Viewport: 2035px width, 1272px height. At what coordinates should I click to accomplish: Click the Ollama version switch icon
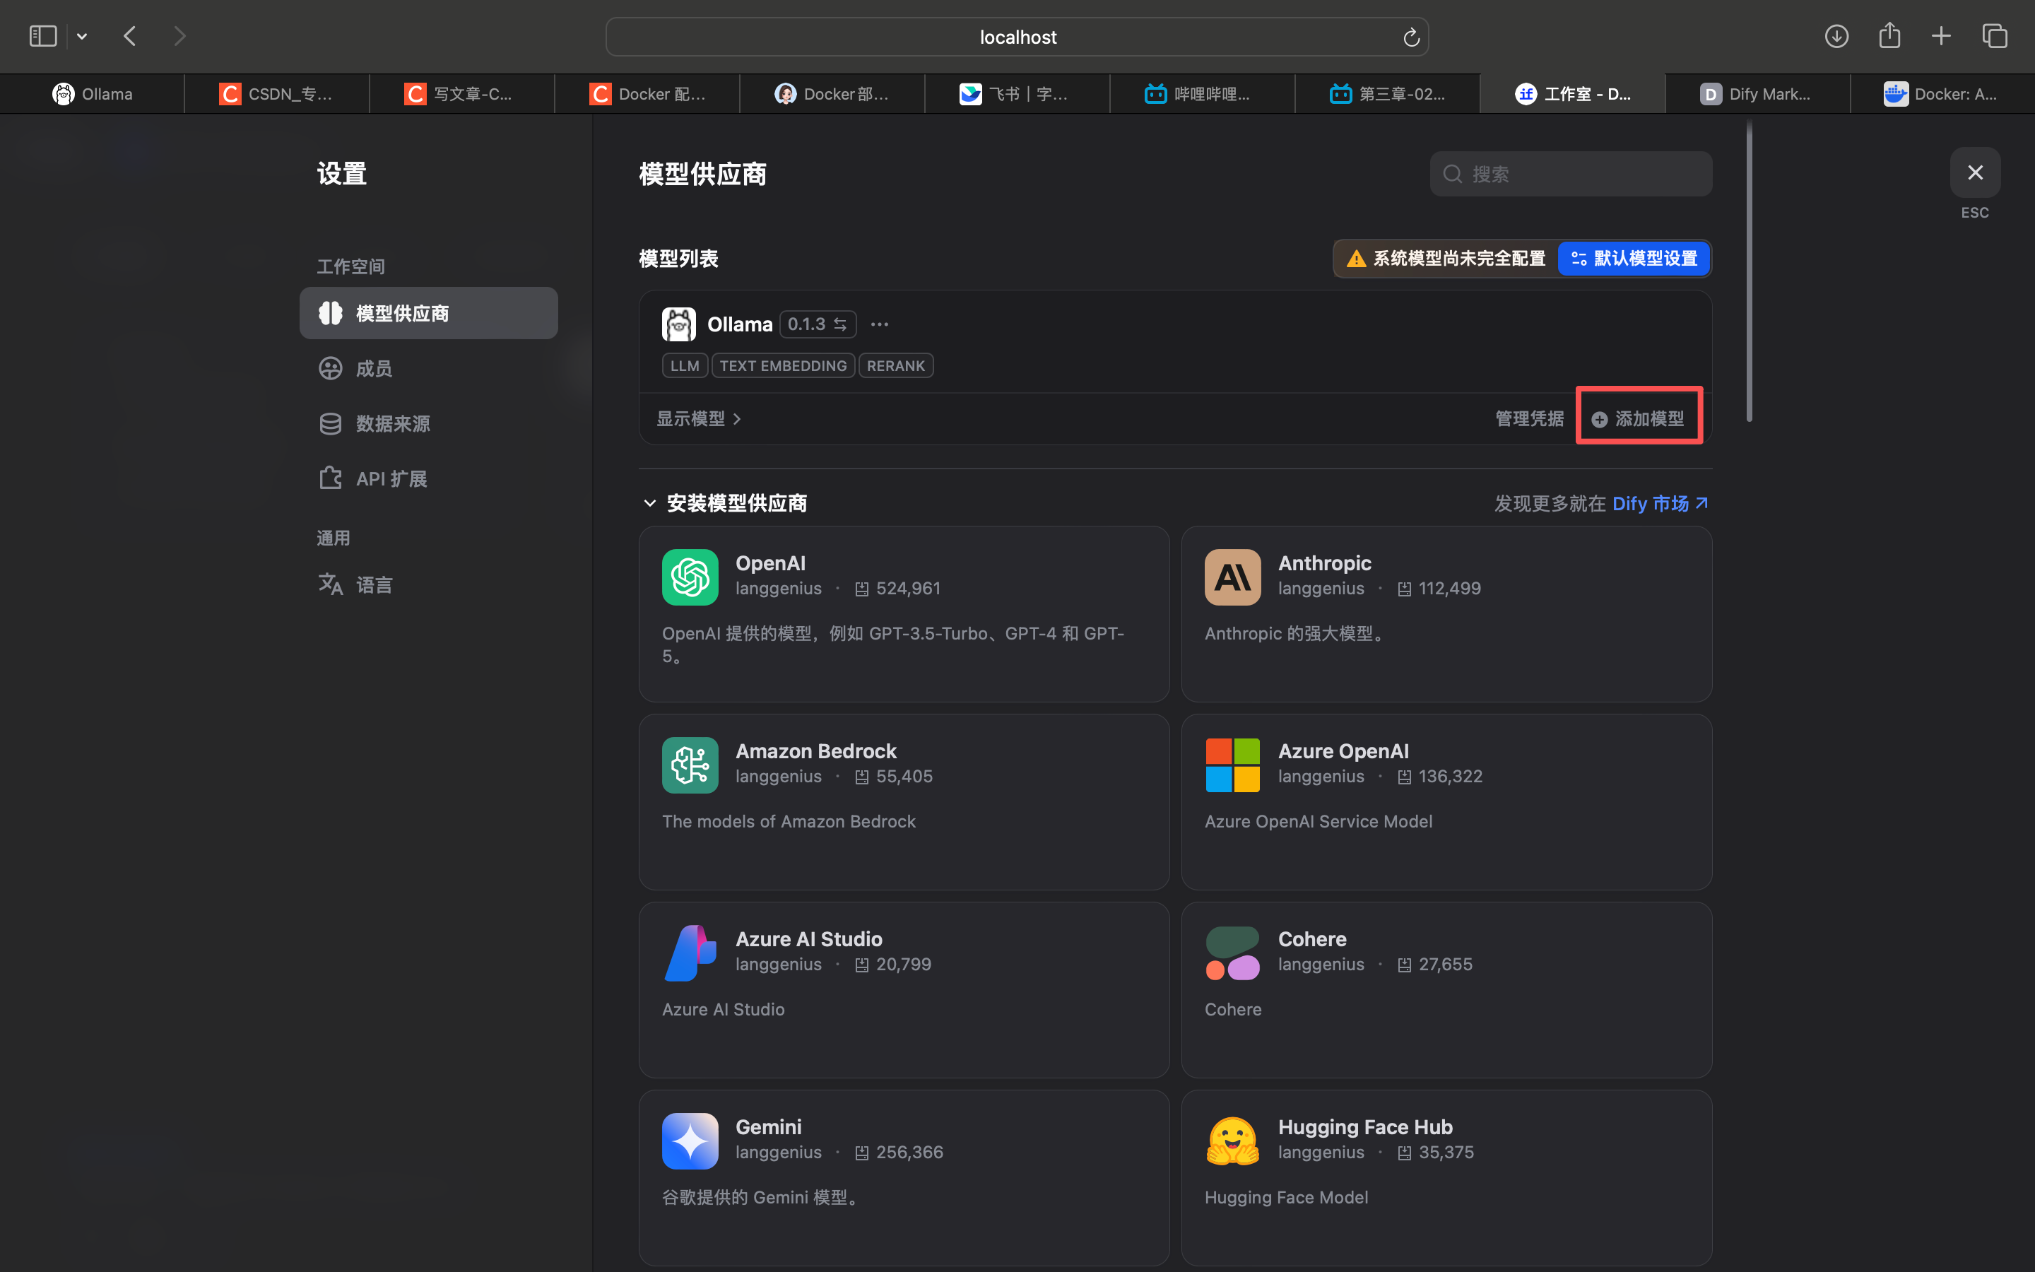click(x=840, y=324)
